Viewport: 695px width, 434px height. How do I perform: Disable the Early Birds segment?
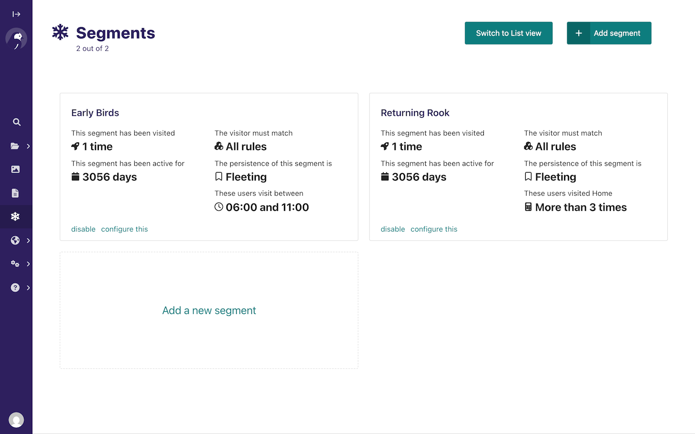(83, 229)
